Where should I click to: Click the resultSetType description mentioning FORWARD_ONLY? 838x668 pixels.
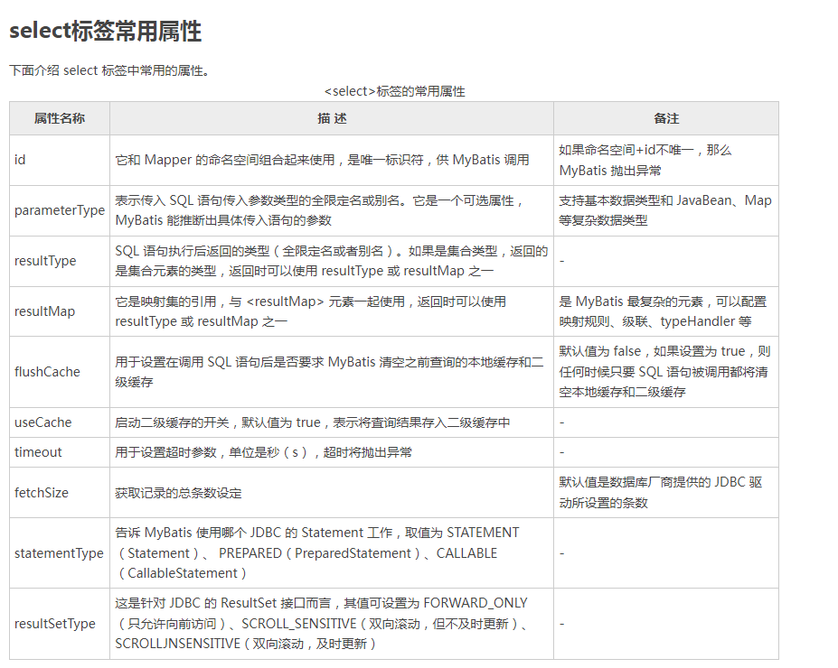click(x=321, y=623)
